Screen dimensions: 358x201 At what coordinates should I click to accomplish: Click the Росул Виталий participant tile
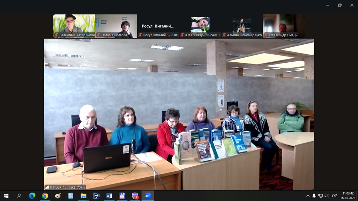coord(158,26)
